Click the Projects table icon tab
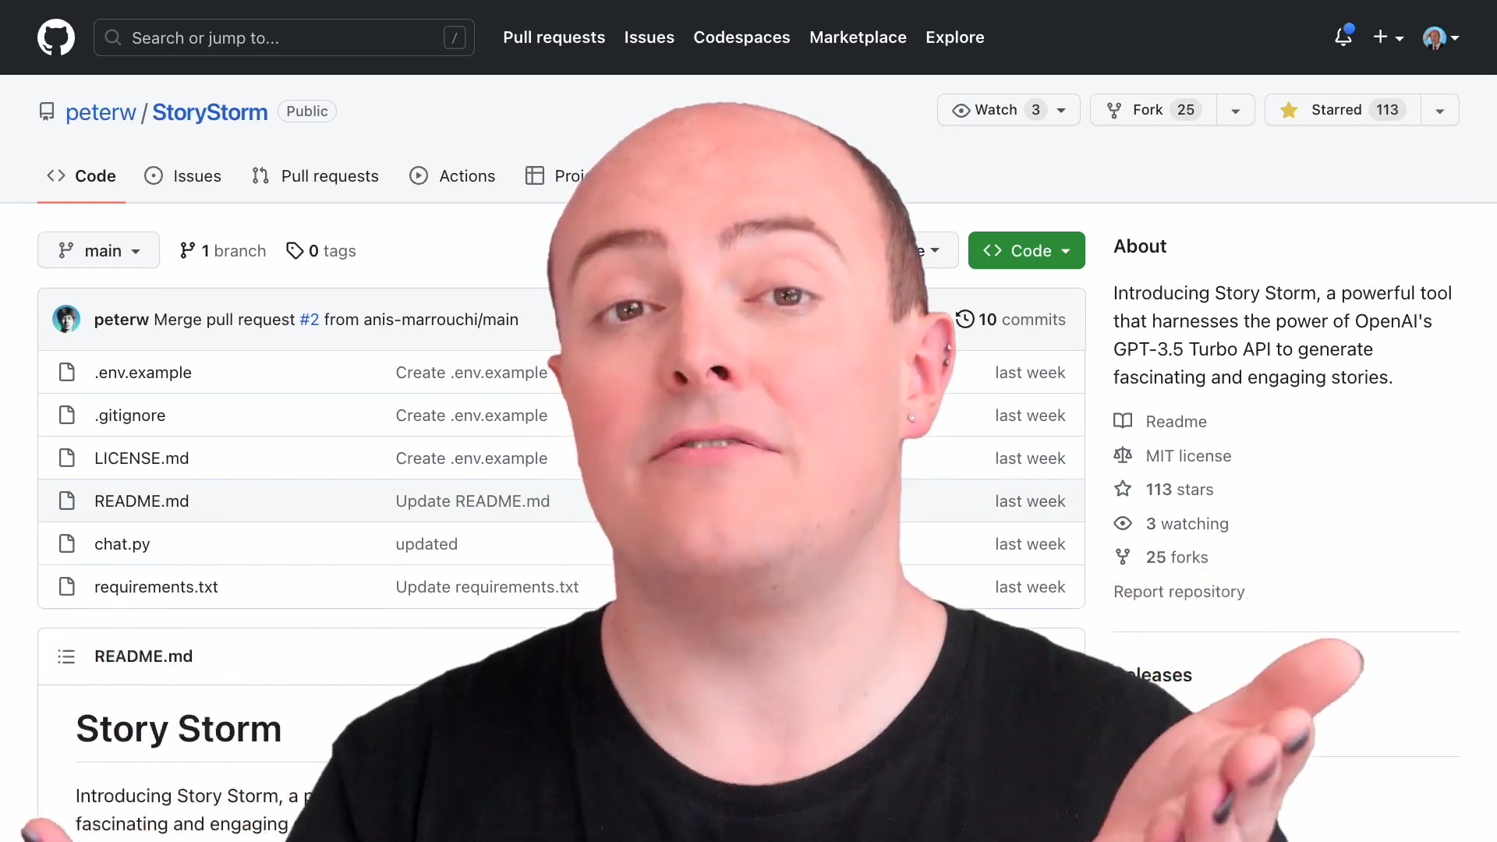 [x=535, y=175]
